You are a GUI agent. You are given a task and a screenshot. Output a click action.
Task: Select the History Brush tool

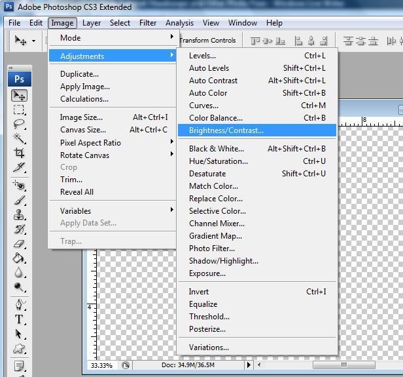click(19, 229)
